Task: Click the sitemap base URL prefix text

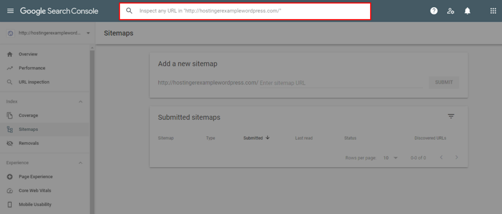Action: click(208, 83)
